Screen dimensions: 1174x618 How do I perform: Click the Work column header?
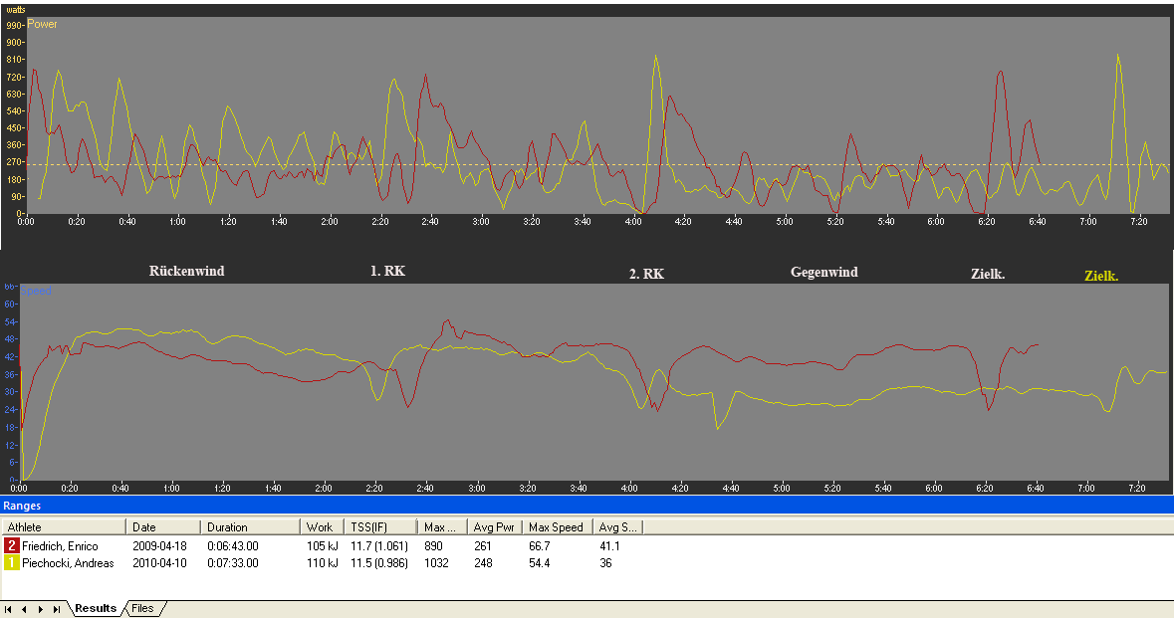click(x=323, y=526)
